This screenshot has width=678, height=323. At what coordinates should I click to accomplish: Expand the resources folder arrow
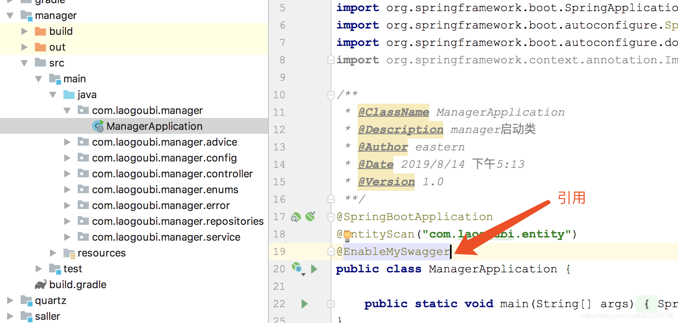click(x=53, y=253)
